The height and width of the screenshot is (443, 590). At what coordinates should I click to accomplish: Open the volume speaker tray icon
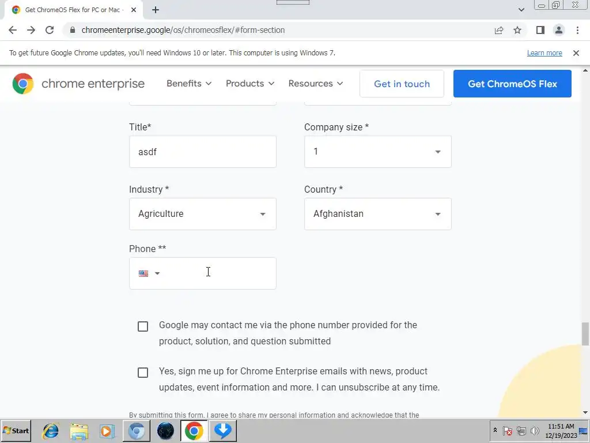(535, 430)
